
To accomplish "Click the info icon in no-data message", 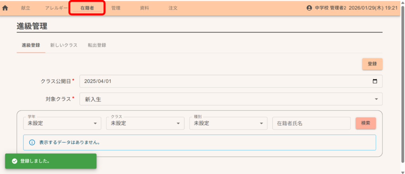I will coord(32,142).
